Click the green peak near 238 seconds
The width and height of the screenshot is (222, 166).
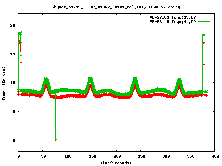(x=135, y=79)
